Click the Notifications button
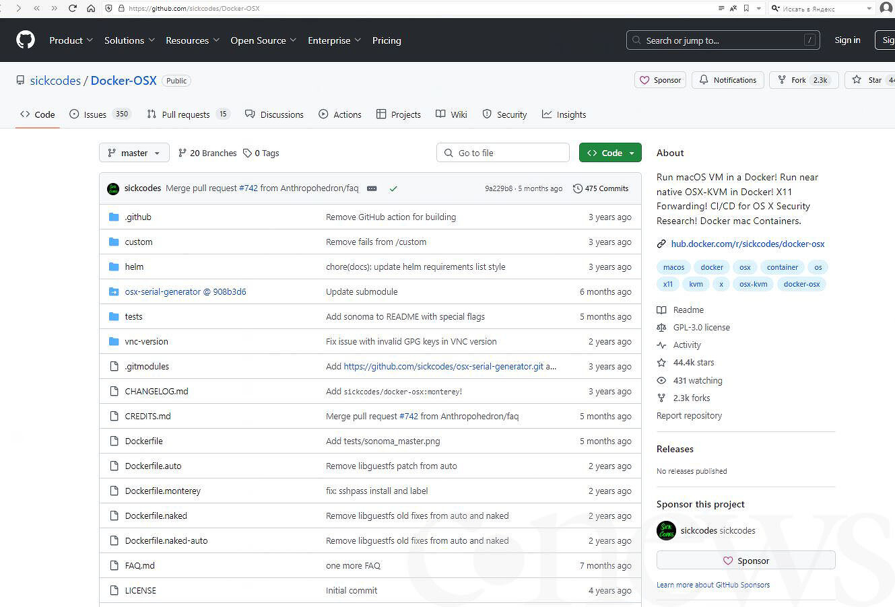The height and width of the screenshot is (607, 895). point(728,80)
